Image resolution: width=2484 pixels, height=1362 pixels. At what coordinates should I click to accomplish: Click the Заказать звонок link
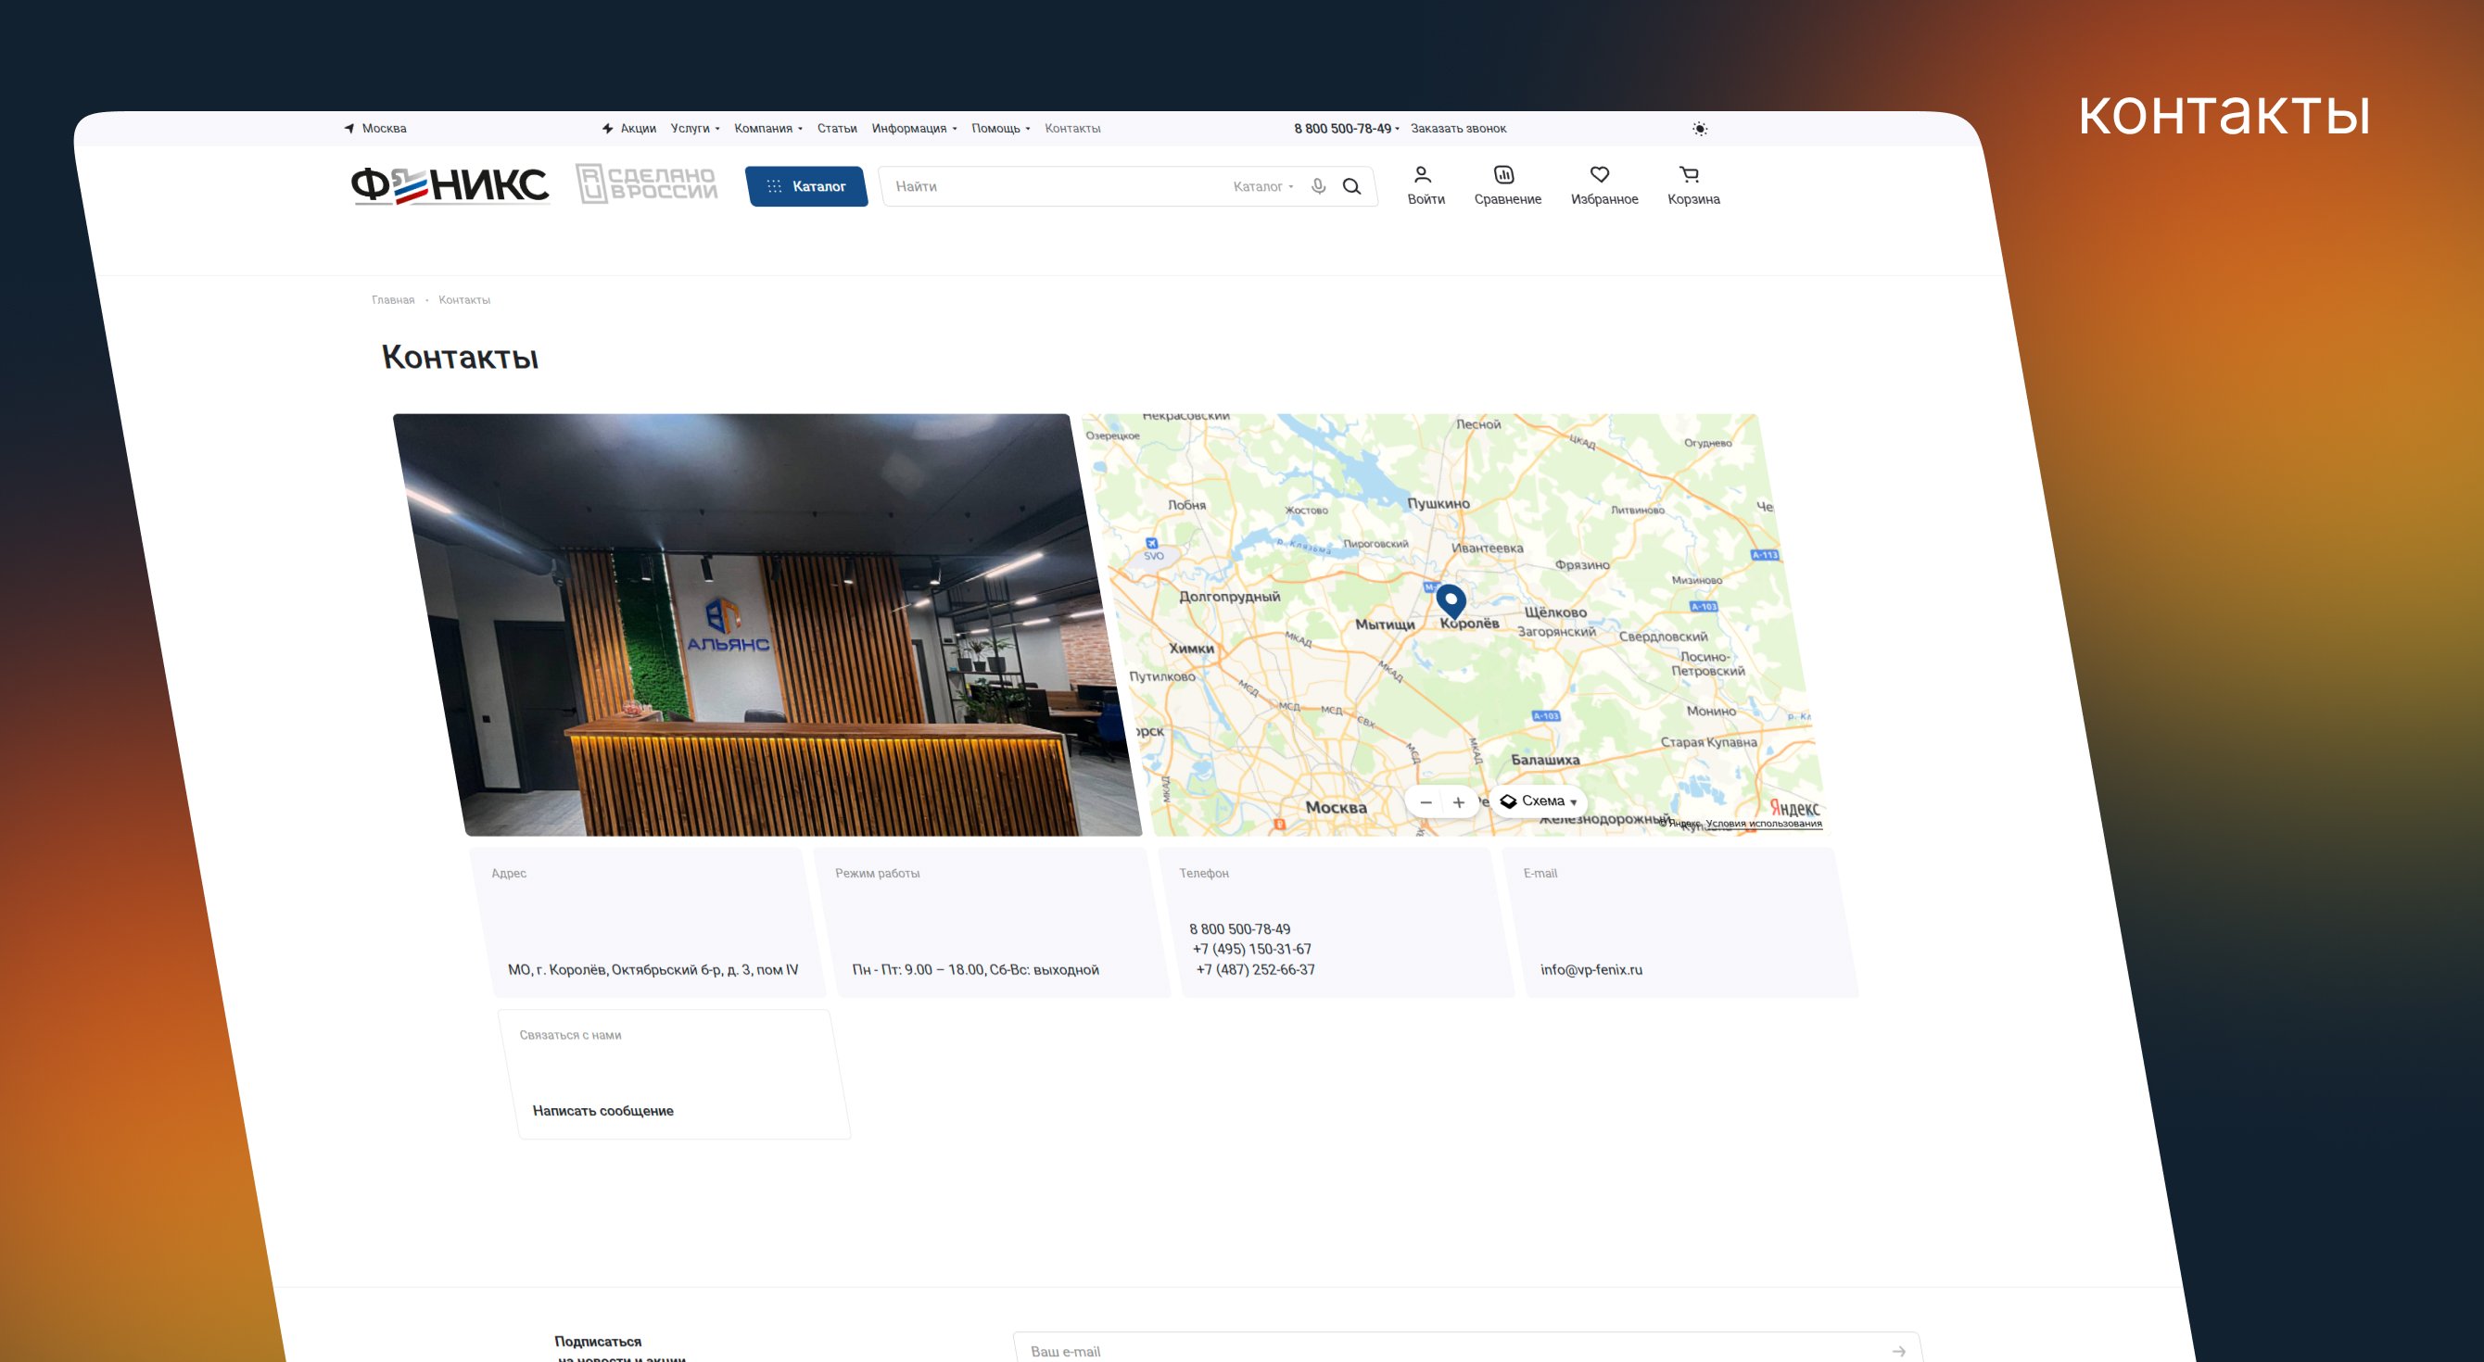pyautogui.click(x=1458, y=128)
